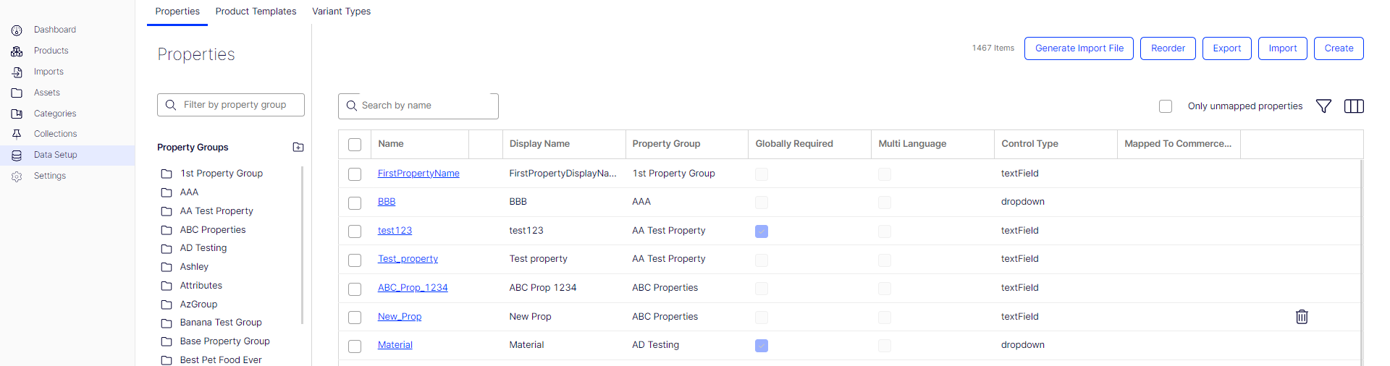Image resolution: width=1390 pixels, height=366 pixels.
Task: Select the Material row checkbox
Action: point(355,346)
